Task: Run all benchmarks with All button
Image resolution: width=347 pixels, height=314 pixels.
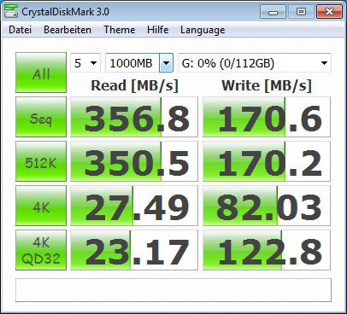Action: [41, 73]
